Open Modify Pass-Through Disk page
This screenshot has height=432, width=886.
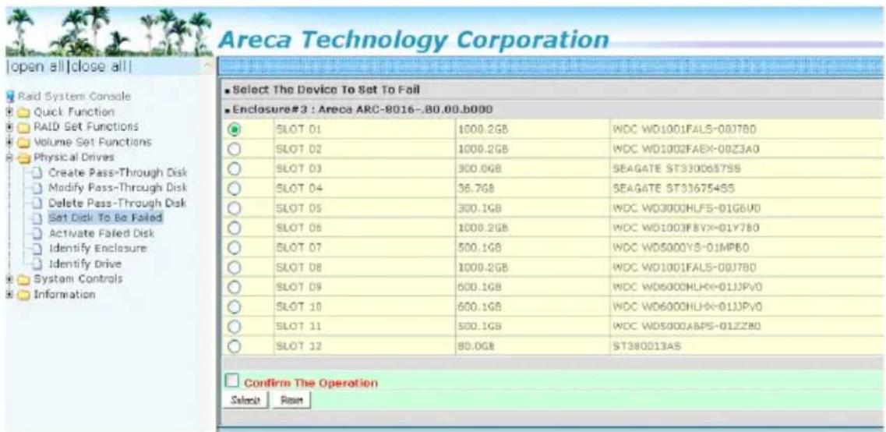[x=118, y=187]
